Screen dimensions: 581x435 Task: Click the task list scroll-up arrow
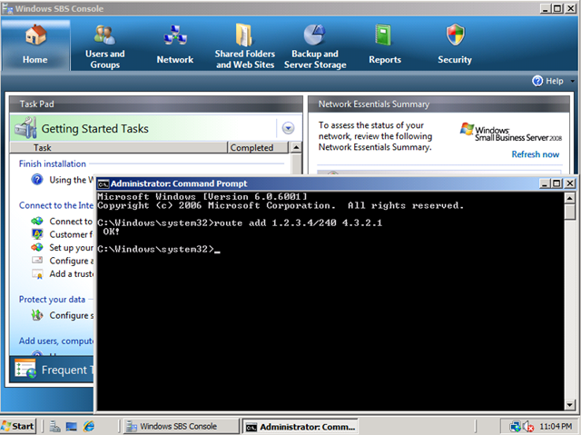(296, 147)
